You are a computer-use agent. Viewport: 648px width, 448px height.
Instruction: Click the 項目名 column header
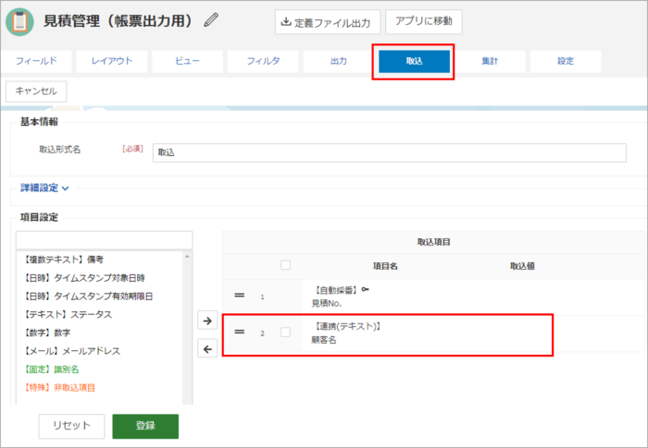coord(385,266)
